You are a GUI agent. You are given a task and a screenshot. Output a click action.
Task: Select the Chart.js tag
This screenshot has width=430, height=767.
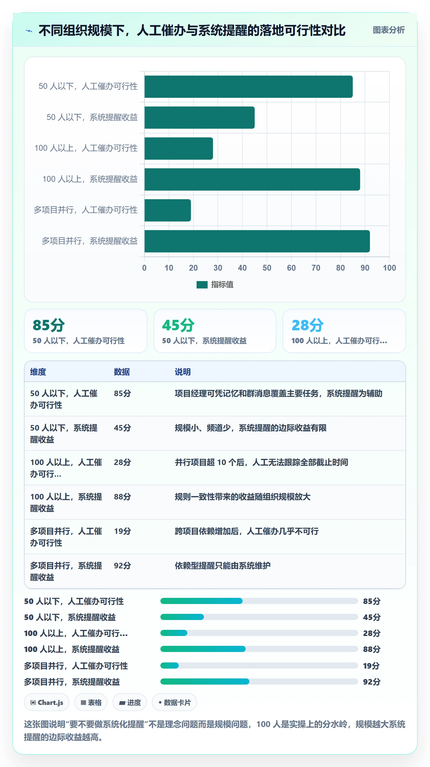click(x=47, y=702)
